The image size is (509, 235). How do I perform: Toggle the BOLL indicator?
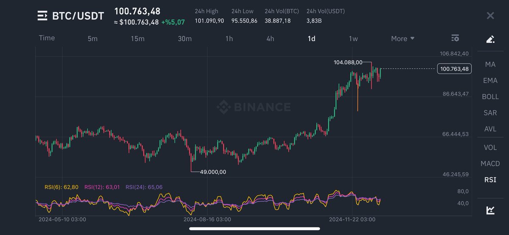click(x=490, y=97)
